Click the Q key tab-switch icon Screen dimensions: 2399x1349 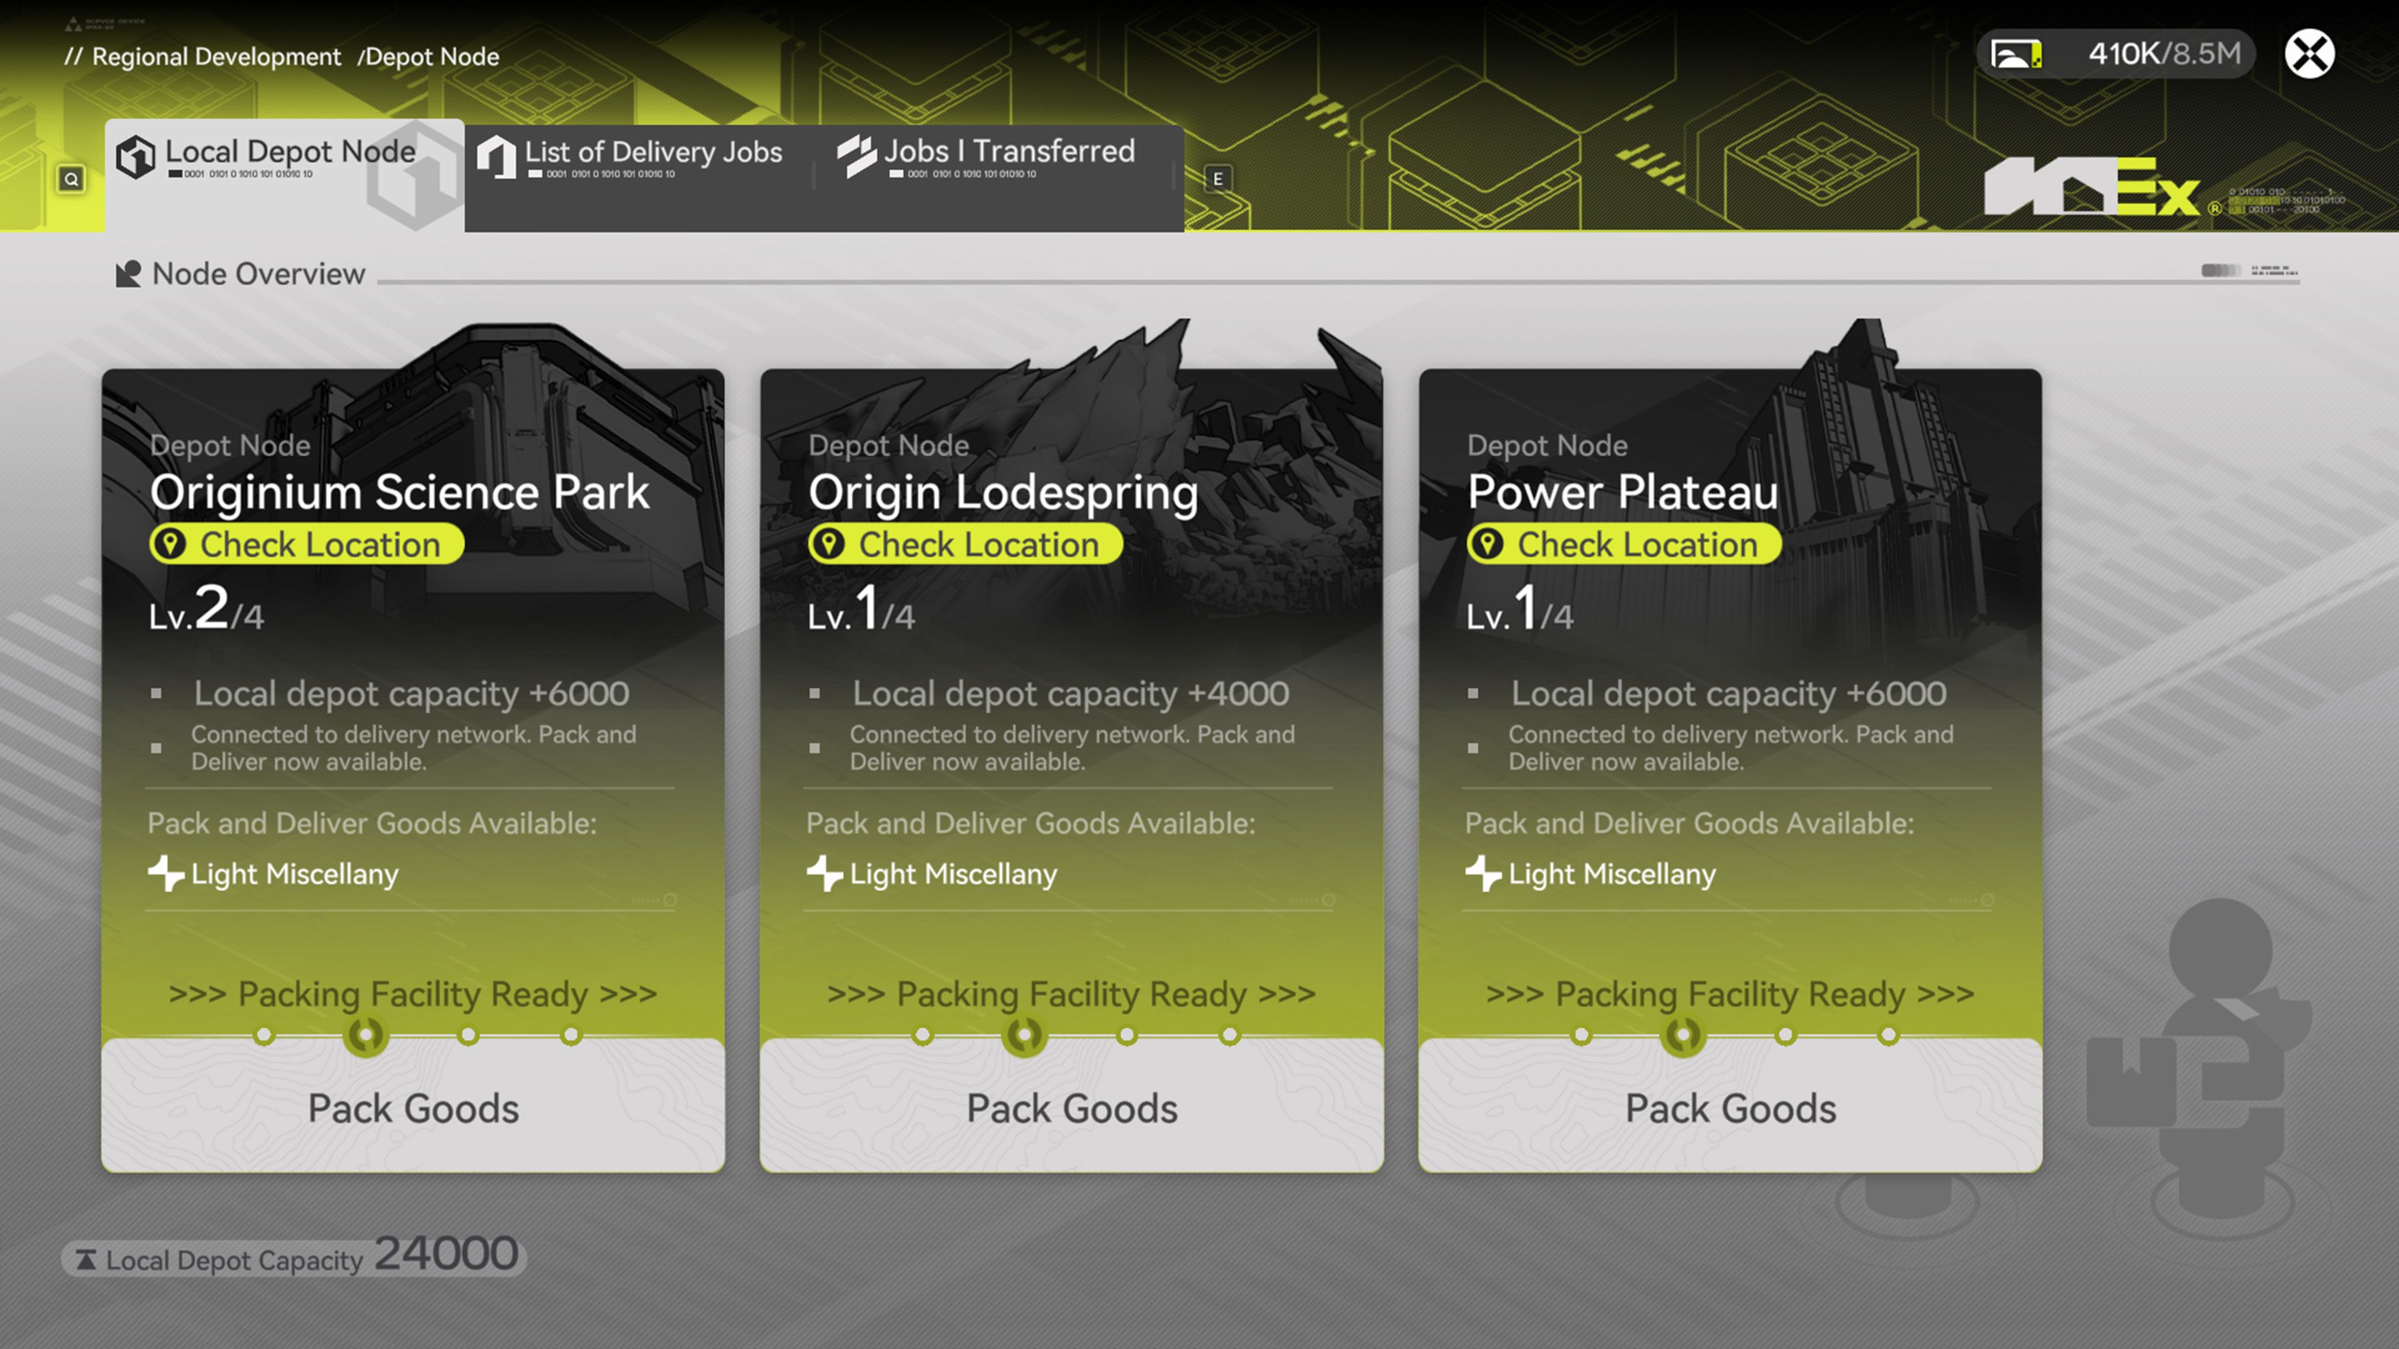tap(71, 179)
